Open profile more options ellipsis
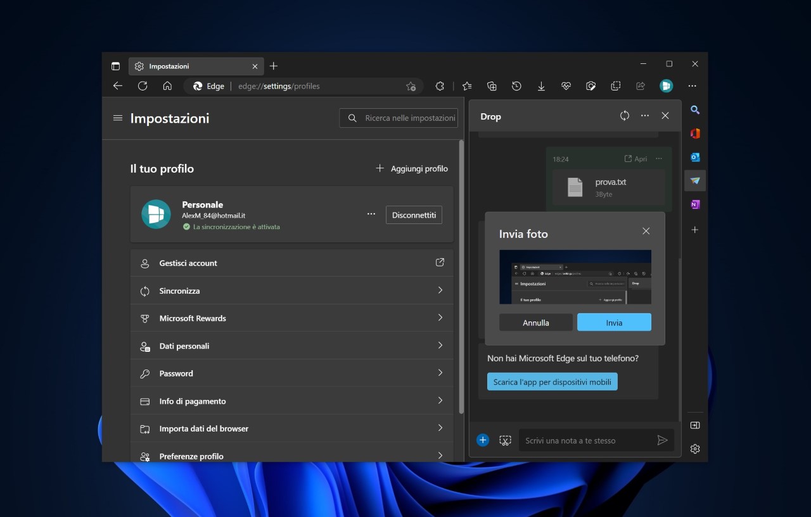The width and height of the screenshot is (811, 517). (x=371, y=215)
